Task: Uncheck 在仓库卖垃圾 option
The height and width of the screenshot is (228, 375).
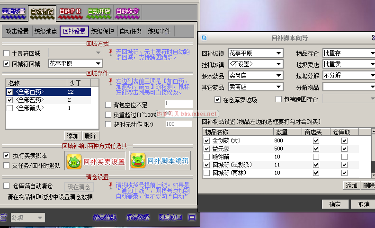Action: (218, 99)
